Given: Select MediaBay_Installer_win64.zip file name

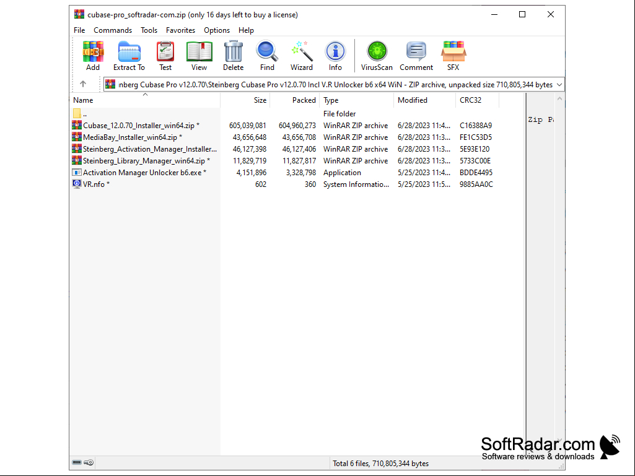Looking at the screenshot, I should click(133, 137).
